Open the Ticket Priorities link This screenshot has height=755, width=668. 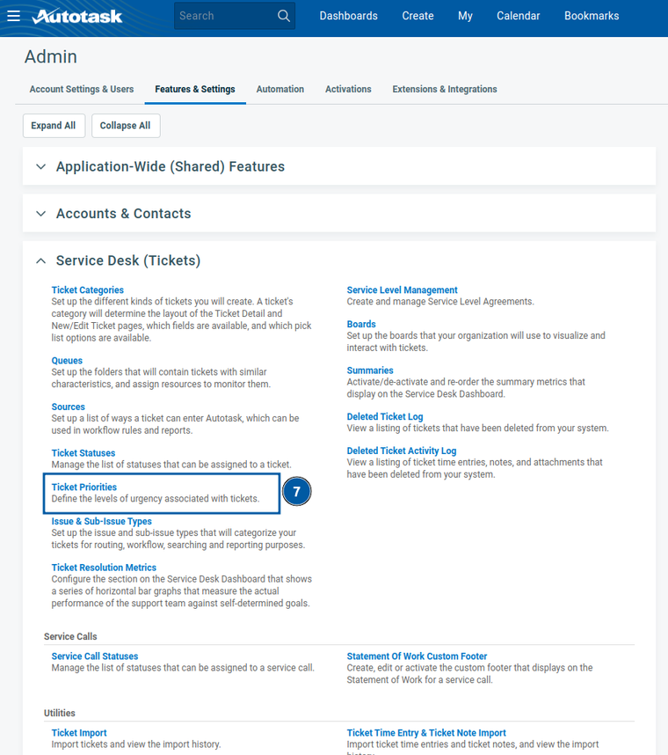pos(84,487)
